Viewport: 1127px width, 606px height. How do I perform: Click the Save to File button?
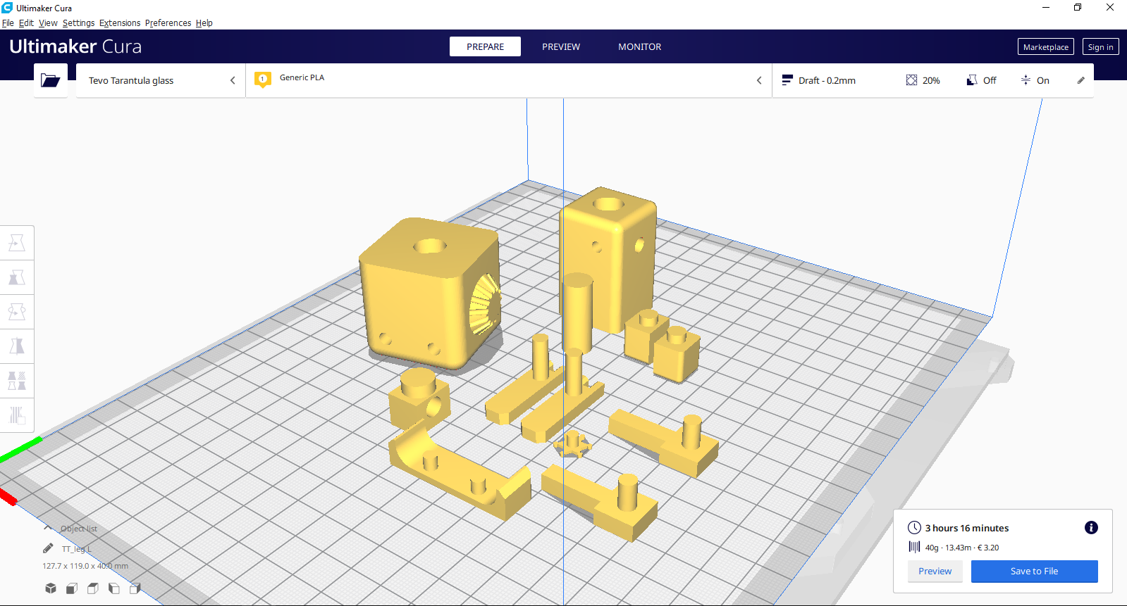click(1034, 571)
